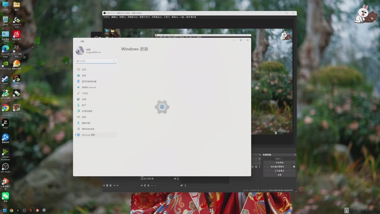
Task: Open Accessibility settings in sidebar
Action: point(96,123)
